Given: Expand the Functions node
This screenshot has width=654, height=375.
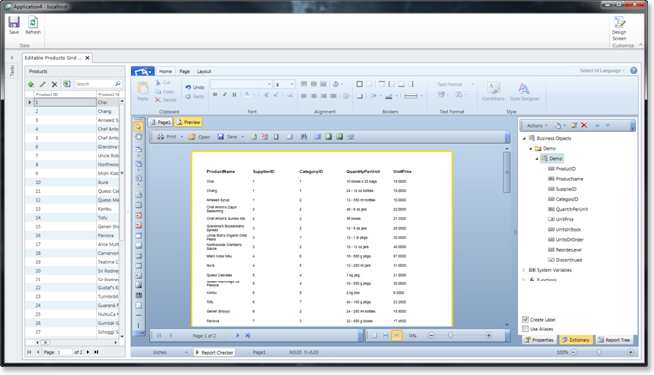Looking at the screenshot, I should pyautogui.click(x=524, y=280).
